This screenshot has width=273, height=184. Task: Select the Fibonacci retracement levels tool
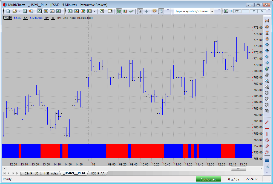coord(267,160)
